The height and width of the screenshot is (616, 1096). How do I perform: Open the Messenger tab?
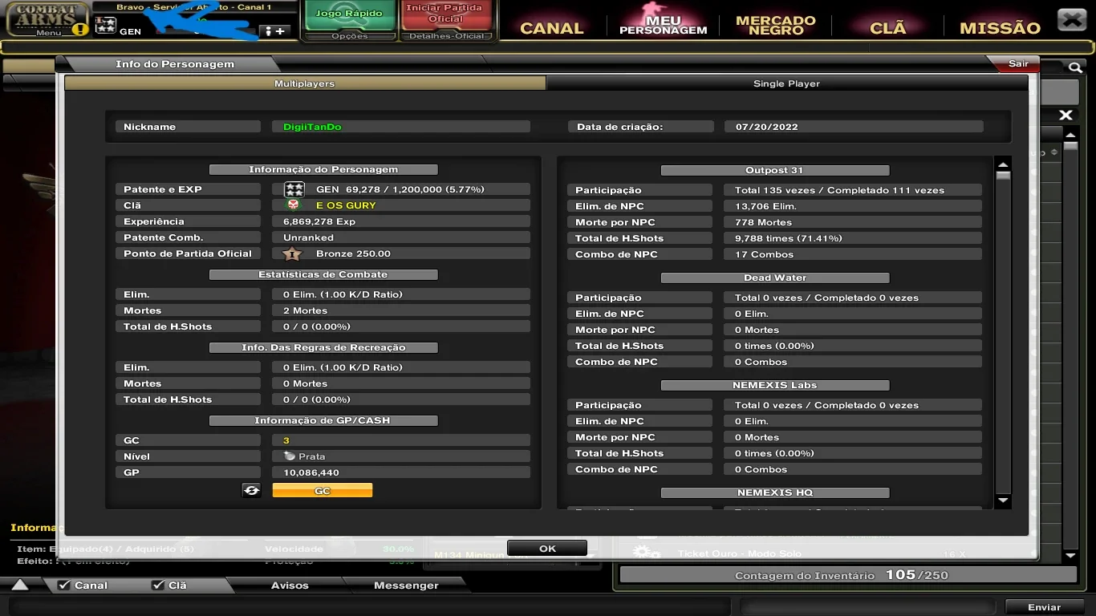click(x=406, y=586)
